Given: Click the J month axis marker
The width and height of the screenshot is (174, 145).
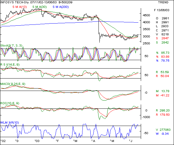Looking at the screenshot, I should 131,141.
